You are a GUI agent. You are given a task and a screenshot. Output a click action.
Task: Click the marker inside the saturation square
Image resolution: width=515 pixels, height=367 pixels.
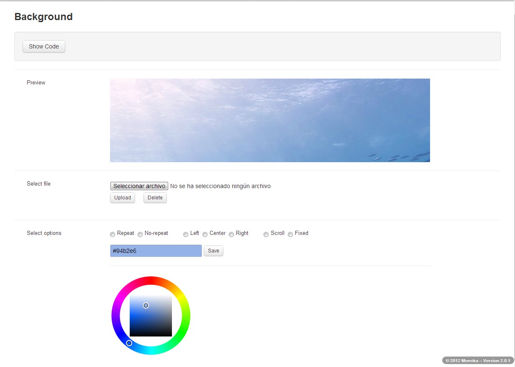click(x=146, y=306)
